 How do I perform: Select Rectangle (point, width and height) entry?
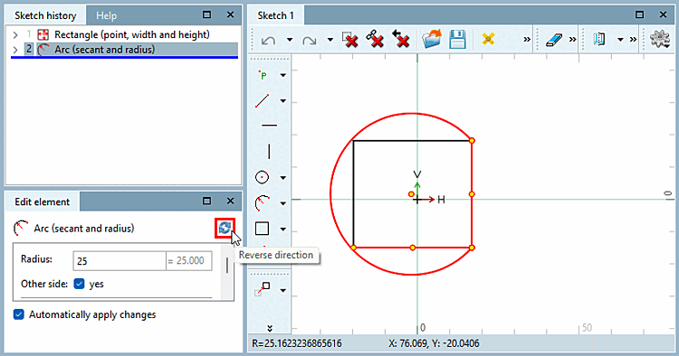pyautogui.click(x=131, y=34)
